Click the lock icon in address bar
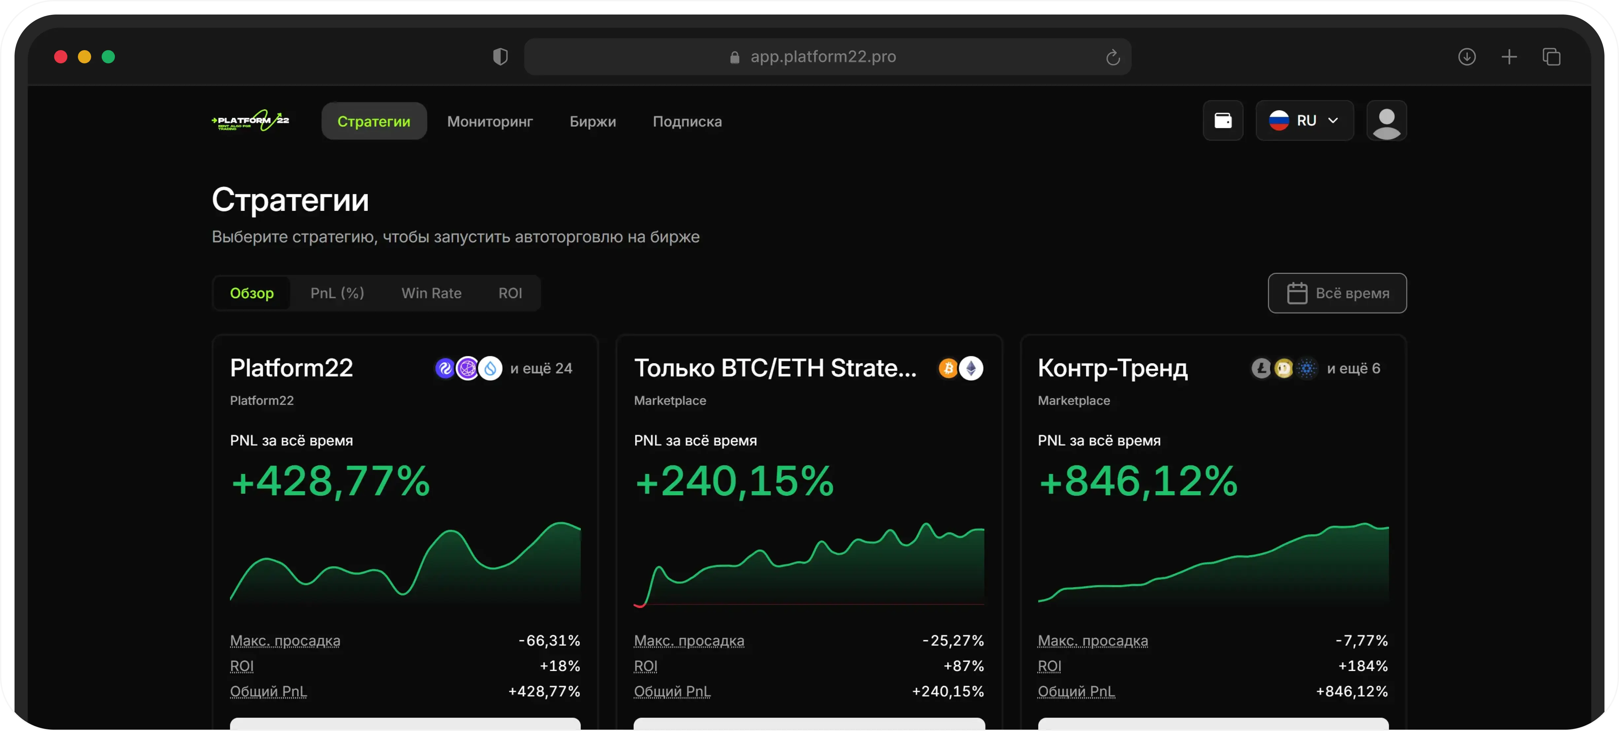Screen dimensions: 1619x731 point(734,57)
